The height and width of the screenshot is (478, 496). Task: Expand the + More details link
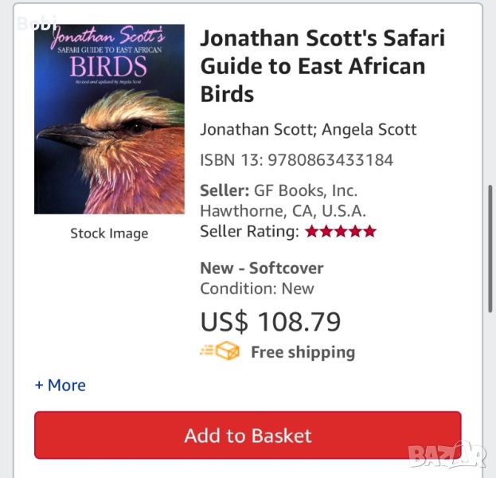tap(60, 385)
